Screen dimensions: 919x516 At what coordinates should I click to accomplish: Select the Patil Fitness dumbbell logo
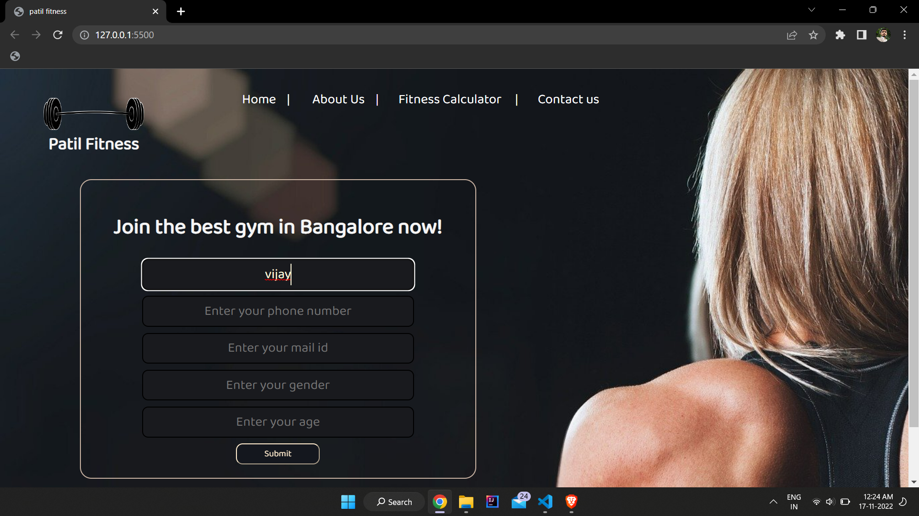coord(93,114)
